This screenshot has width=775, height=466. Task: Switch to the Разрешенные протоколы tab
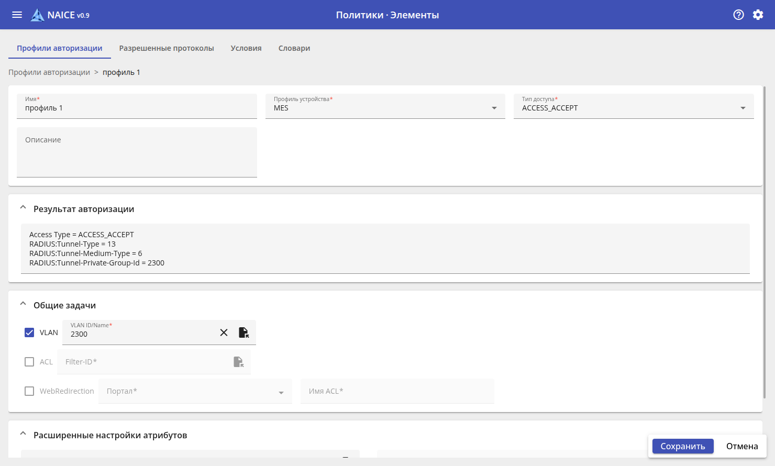tap(167, 48)
